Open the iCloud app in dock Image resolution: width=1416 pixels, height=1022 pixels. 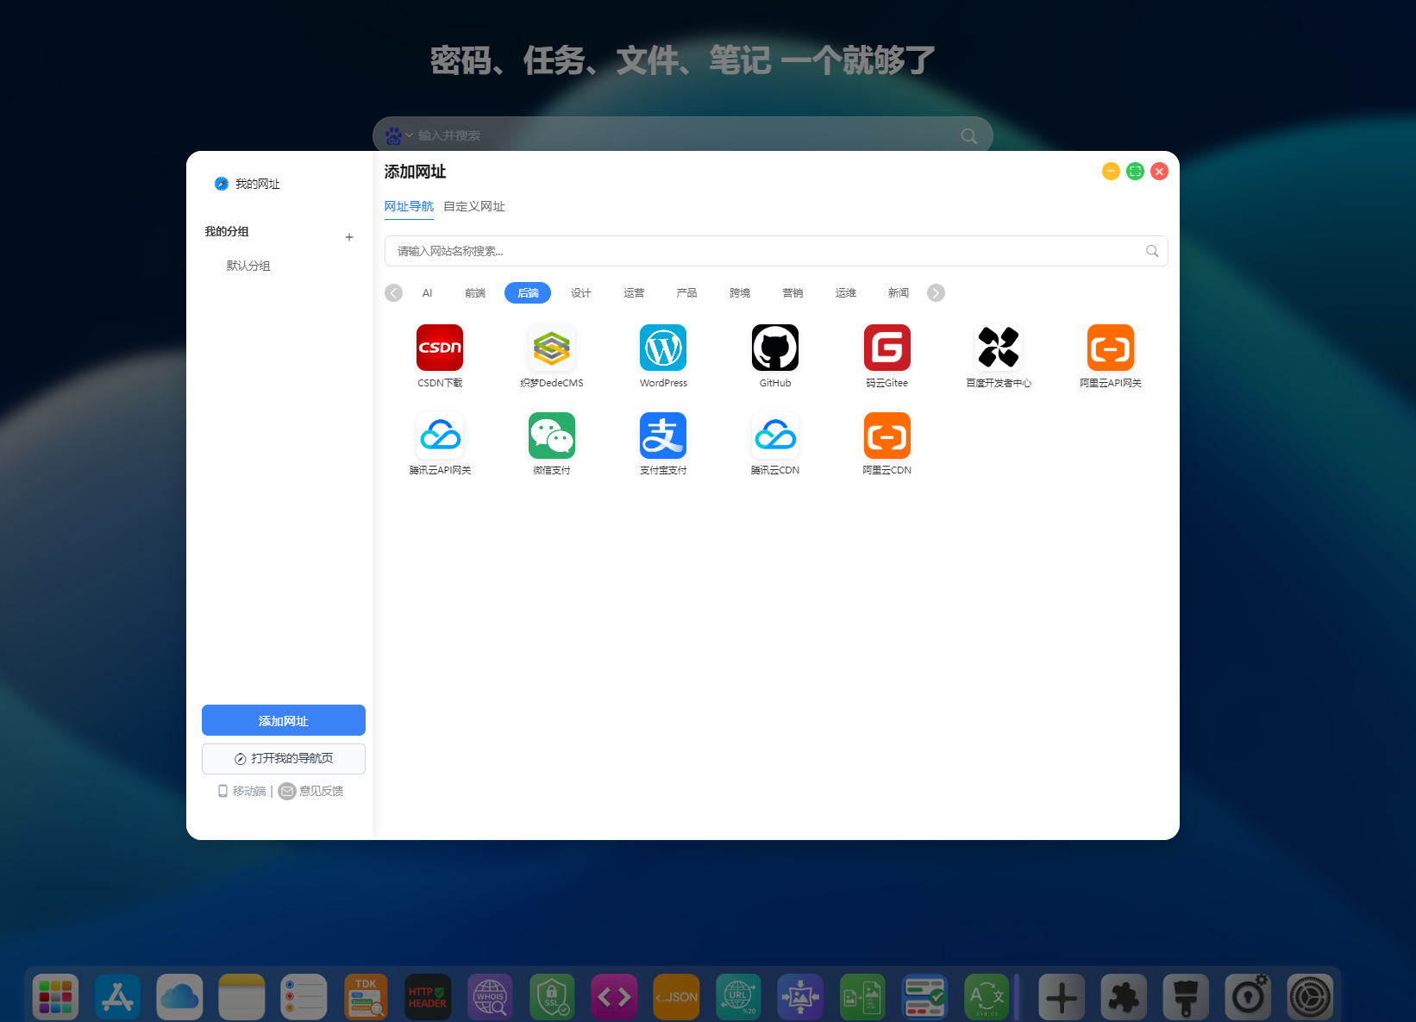tap(179, 997)
